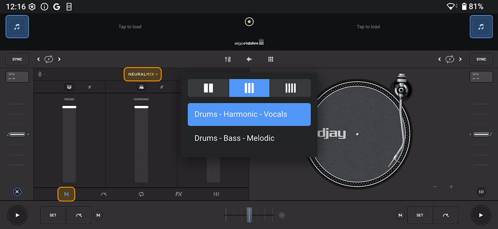This screenshot has height=229, width=498.
Task: Mute the Drums stem
Action: pyautogui.click(x=90, y=87)
